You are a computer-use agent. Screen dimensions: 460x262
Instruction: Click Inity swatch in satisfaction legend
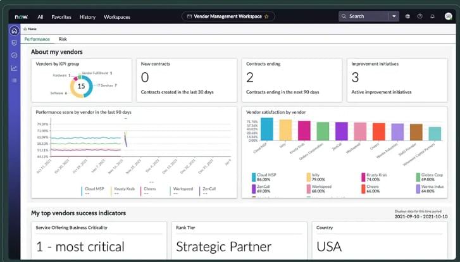coord(309,177)
